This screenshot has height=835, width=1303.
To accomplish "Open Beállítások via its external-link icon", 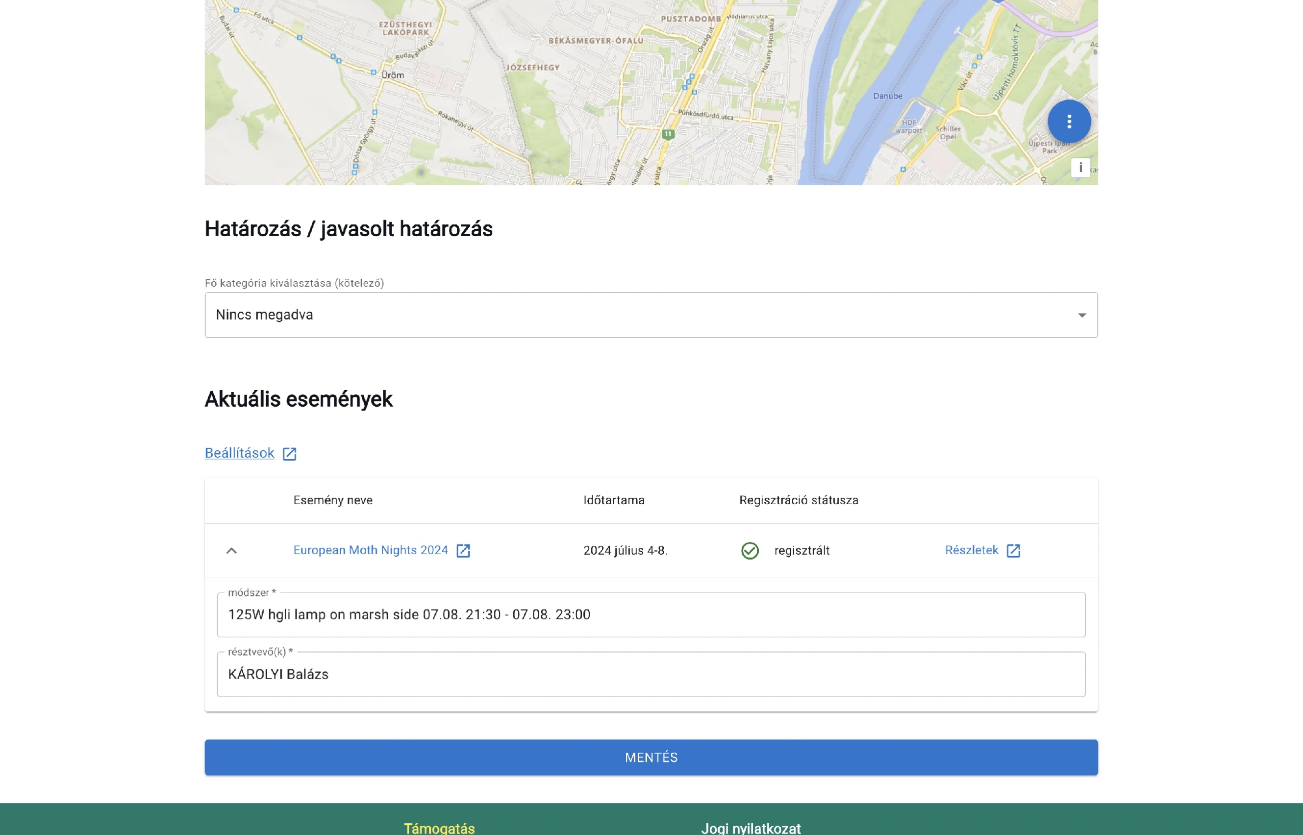I will point(289,453).
